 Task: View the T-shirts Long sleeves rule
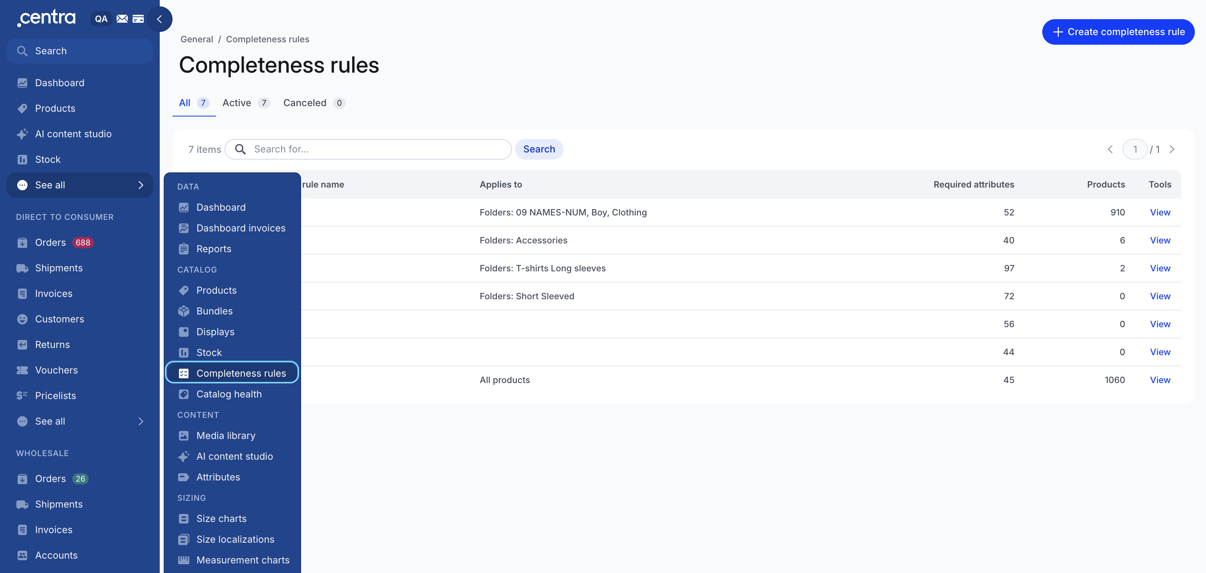1160,268
